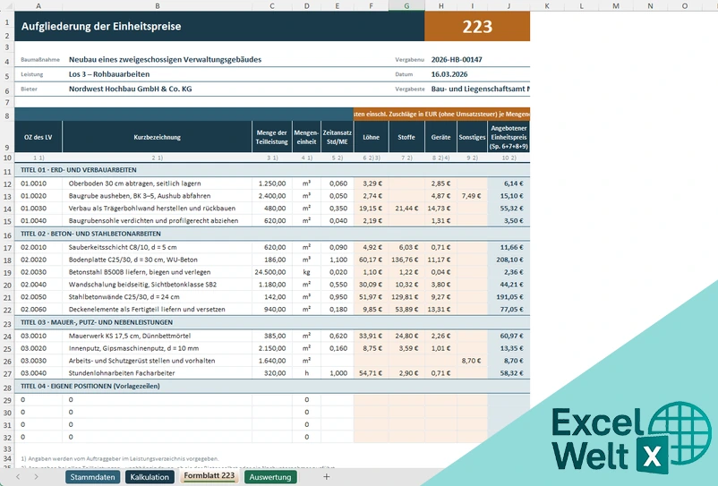
Task: Select 'Oberboden 30 cm abtragen, seitlich lagern'
Action: pyautogui.click(x=157, y=183)
